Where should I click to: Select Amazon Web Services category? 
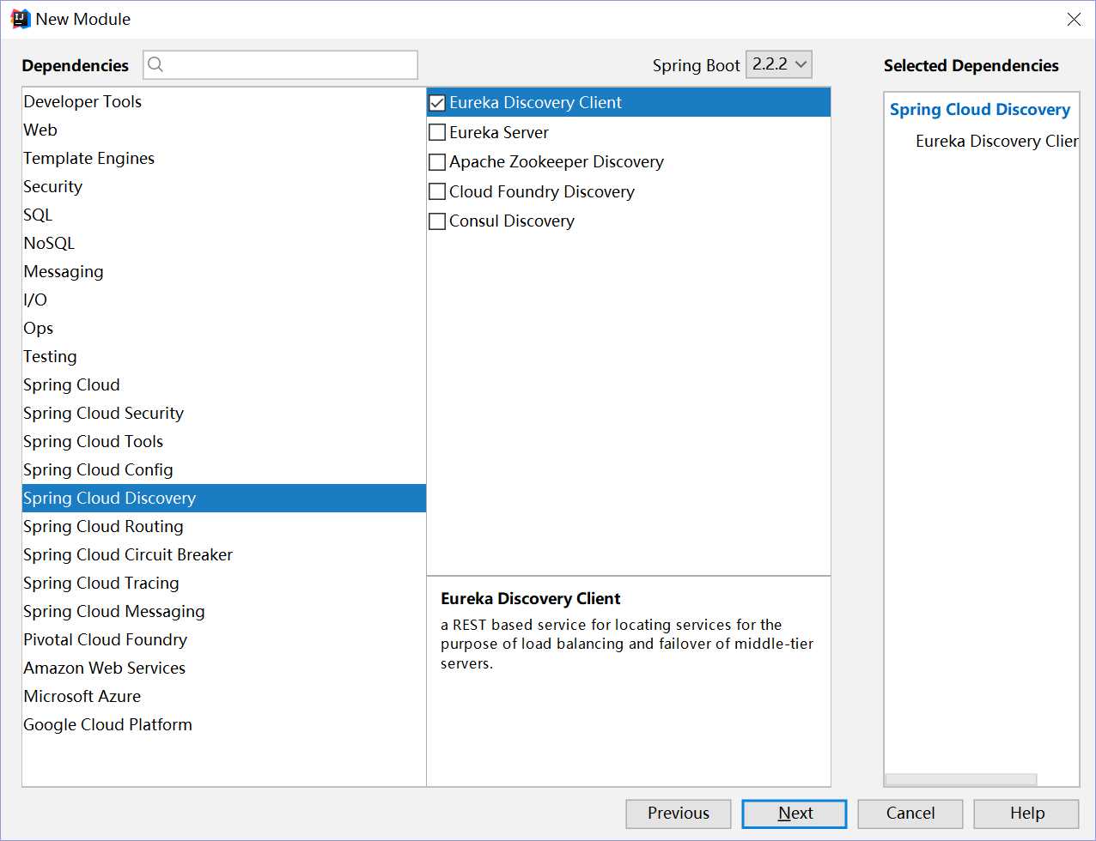point(224,668)
